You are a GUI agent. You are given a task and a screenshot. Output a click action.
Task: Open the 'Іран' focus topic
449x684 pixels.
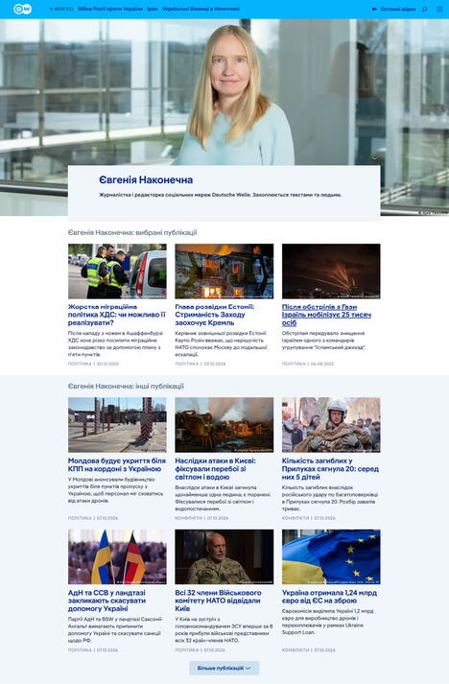pos(153,9)
